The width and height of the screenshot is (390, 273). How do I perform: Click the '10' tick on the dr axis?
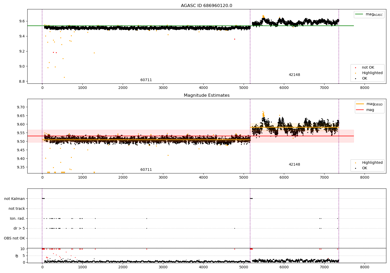[x=23, y=249]
